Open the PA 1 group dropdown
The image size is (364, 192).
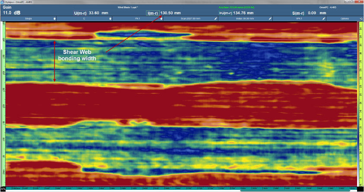tap(161, 19)
